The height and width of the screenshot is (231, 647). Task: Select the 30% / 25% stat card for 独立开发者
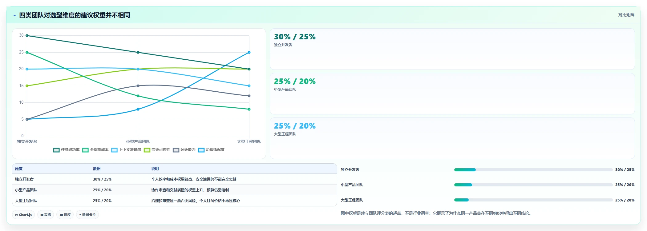tap(452, 49)
